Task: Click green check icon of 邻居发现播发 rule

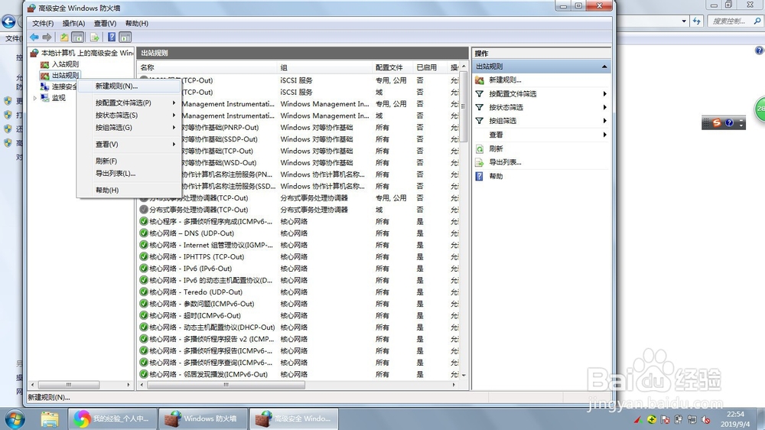Action: click(144, 374)
